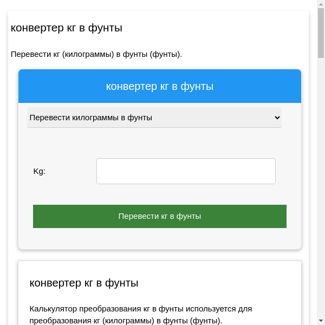This screenshot has width=325, height=325.
Task: Click the scrollbar up arrow
Action: coord(321,4)
